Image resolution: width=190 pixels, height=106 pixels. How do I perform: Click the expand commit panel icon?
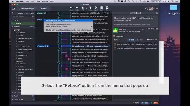click(x=157, y=13)
